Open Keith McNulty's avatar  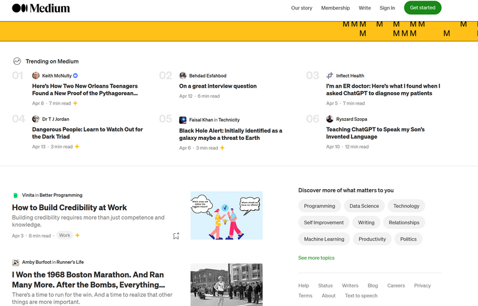(35, 76)
